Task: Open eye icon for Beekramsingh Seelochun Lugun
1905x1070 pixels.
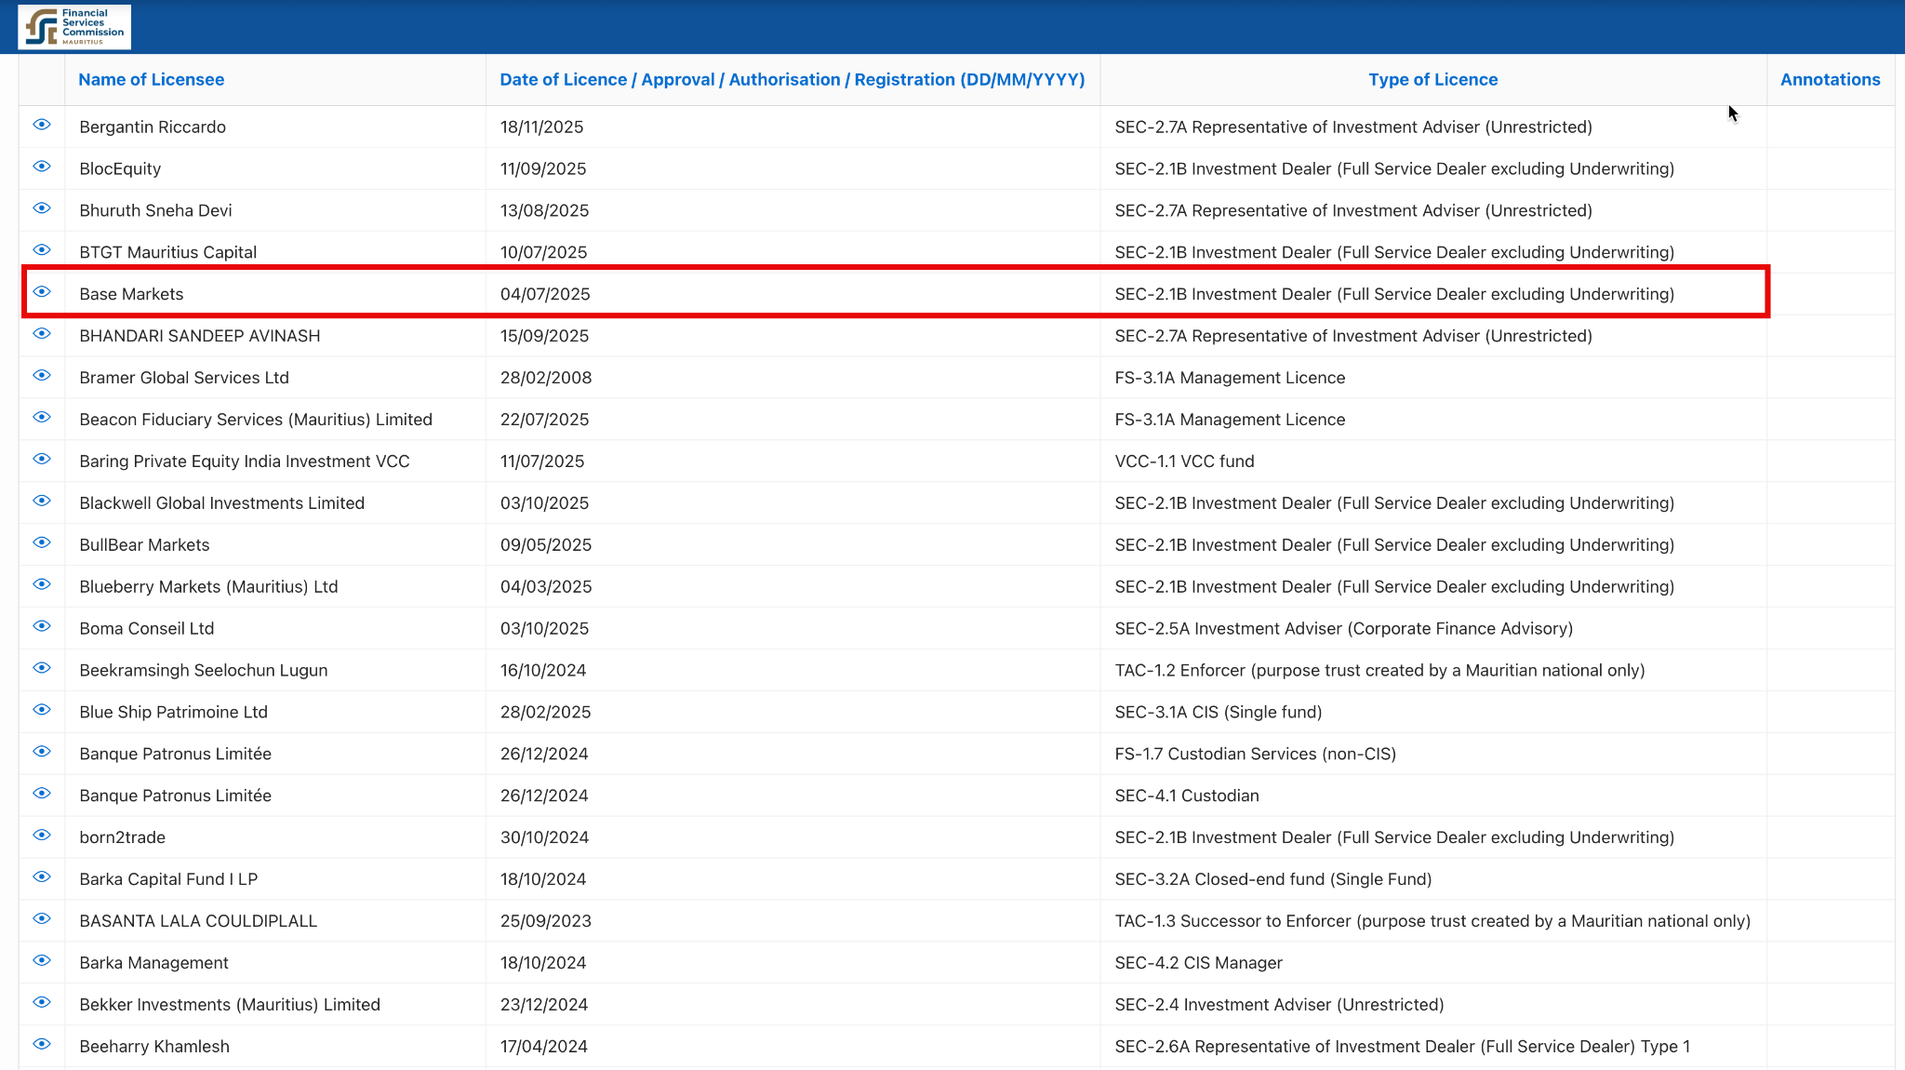Action: (42, 668)
